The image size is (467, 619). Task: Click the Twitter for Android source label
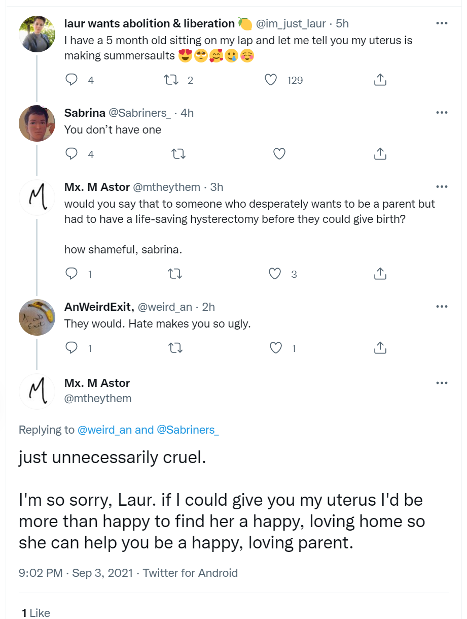pyautogui.click(x=190, y=573)
